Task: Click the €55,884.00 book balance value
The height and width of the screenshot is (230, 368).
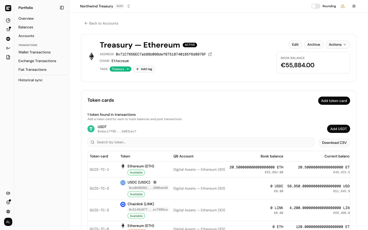Action: (298, 65)
